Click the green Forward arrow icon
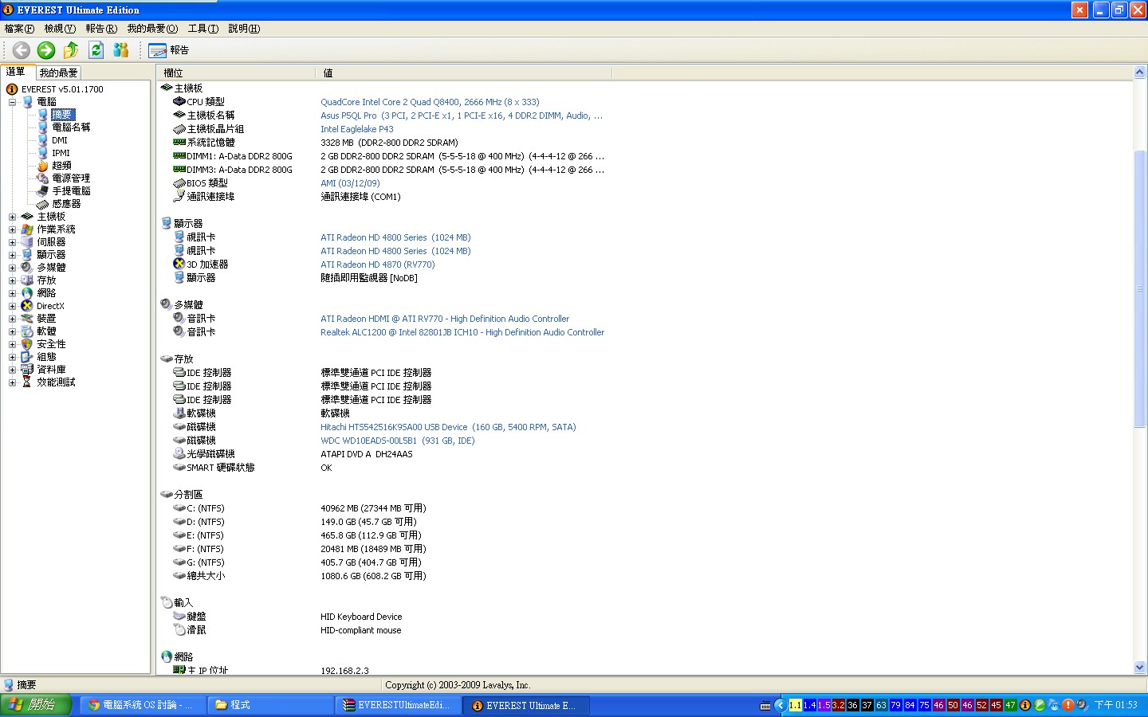 click(46, 50)
